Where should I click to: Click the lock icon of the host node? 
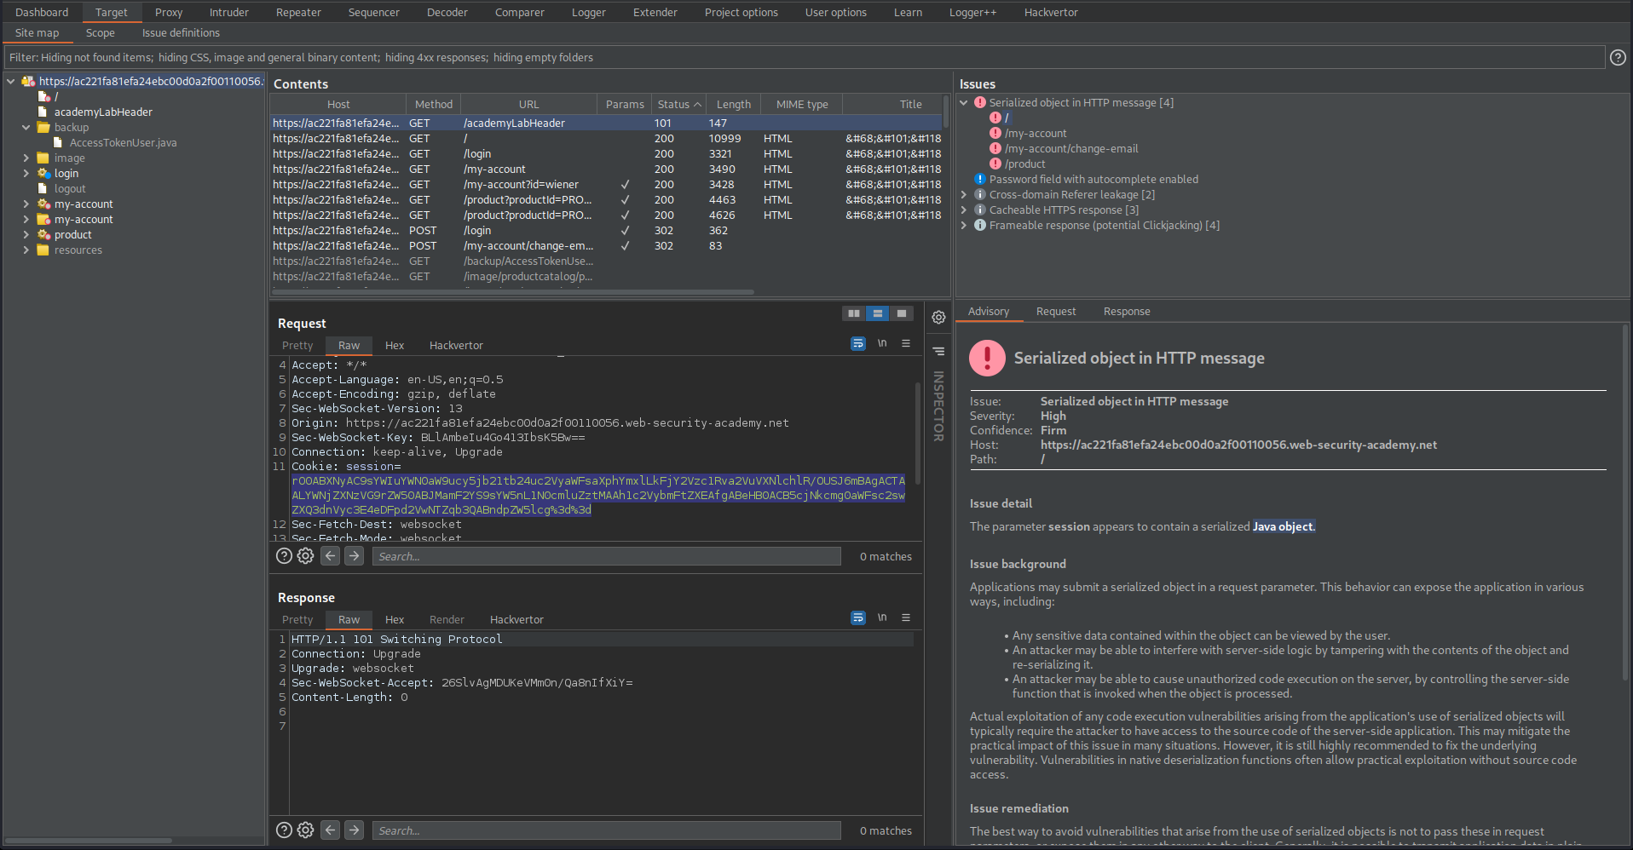click(x=28, y=81)
